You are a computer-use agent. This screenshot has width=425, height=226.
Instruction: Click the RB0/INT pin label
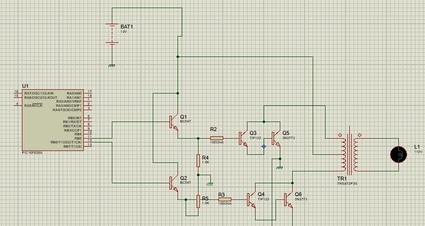click(75, 118)
